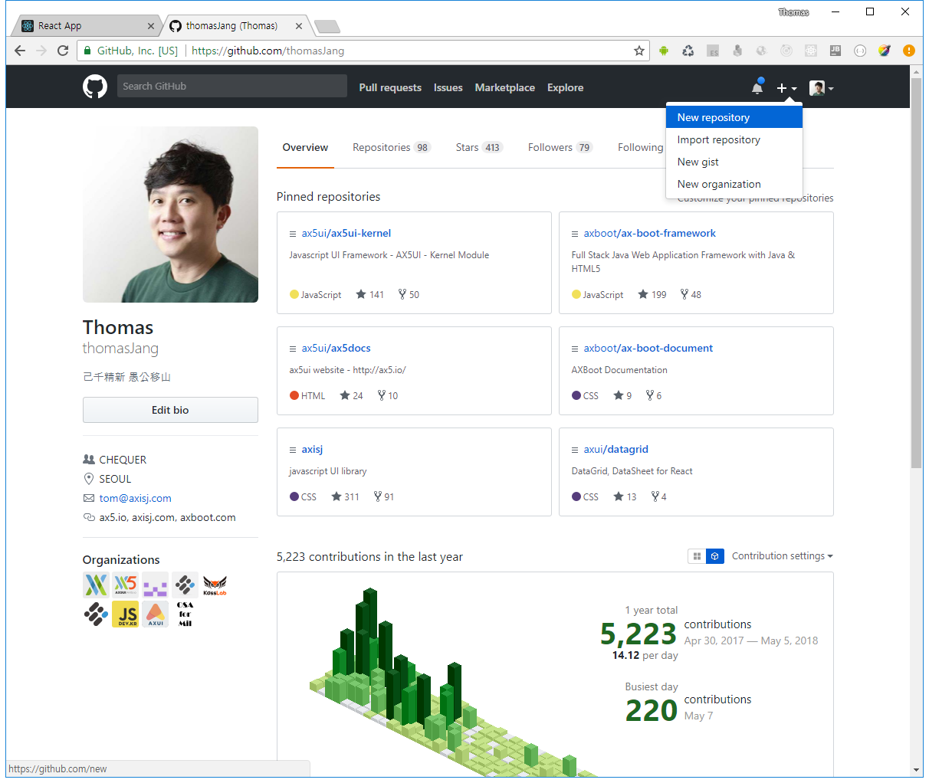Open the user avatar dropdown menu
Viewport: 929px width, 783px height.
pyautogui.click(x=822, y=88)
